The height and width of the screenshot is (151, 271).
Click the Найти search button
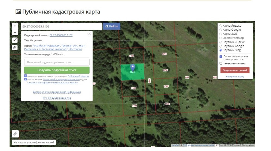pyautogui.click(x=112, y=26)
